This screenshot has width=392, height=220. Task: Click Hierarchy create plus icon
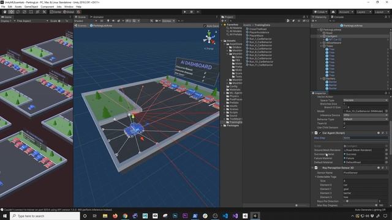point(313,21)
